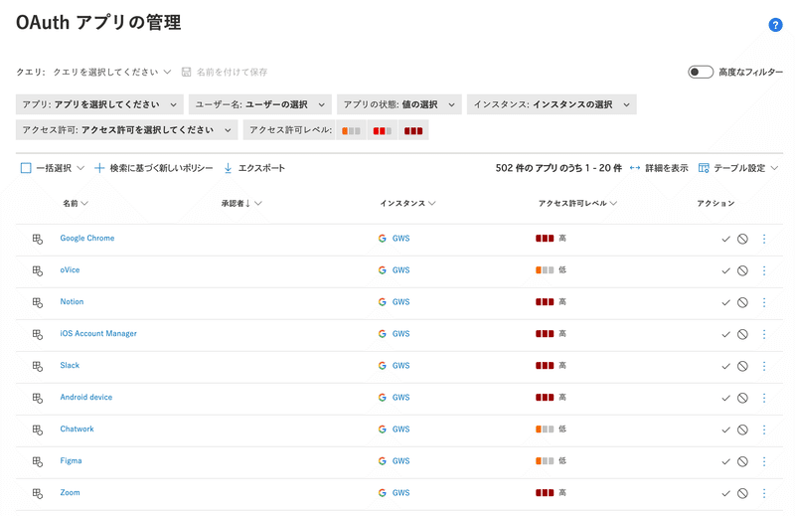The height and width of the screenshot is (516, 795).
Task: Open the アプリ filter dropdown
Action: pyautogui.click(x=99, y=104)
